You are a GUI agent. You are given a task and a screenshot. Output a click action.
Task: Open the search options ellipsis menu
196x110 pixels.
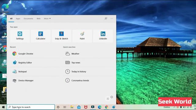pos(111,18)
